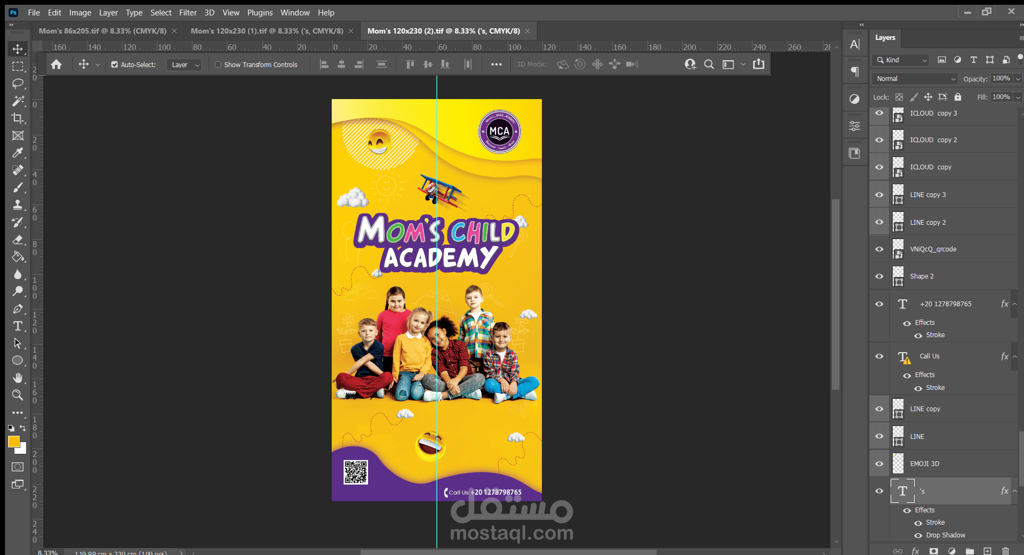Open the Plugins menu
Image resolution: width=1024 pixels, height=555 pixels.
[x=260, y=13]
